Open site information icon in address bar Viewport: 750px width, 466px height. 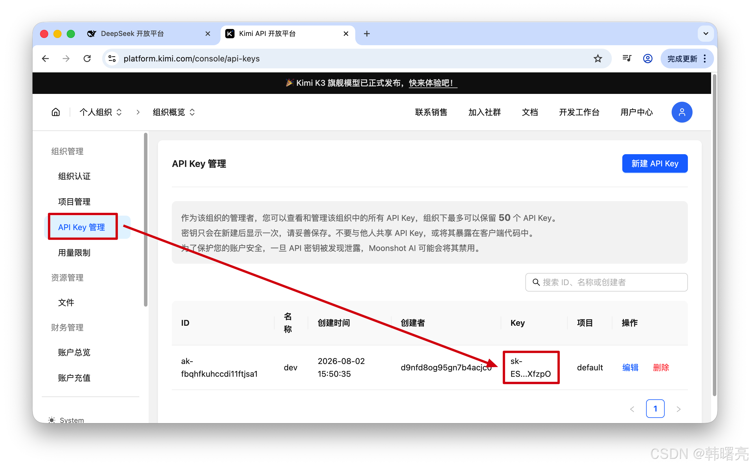(x=112, y=59)
